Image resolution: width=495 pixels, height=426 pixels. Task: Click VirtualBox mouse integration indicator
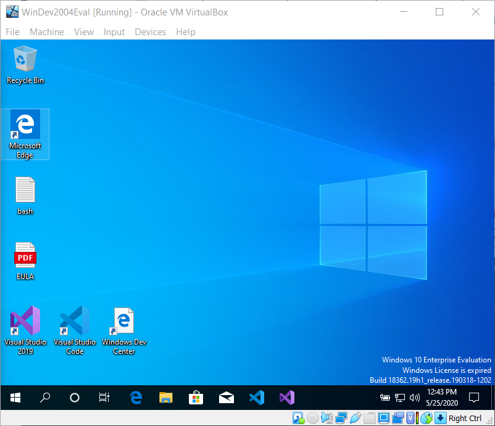tap(426, 418)
